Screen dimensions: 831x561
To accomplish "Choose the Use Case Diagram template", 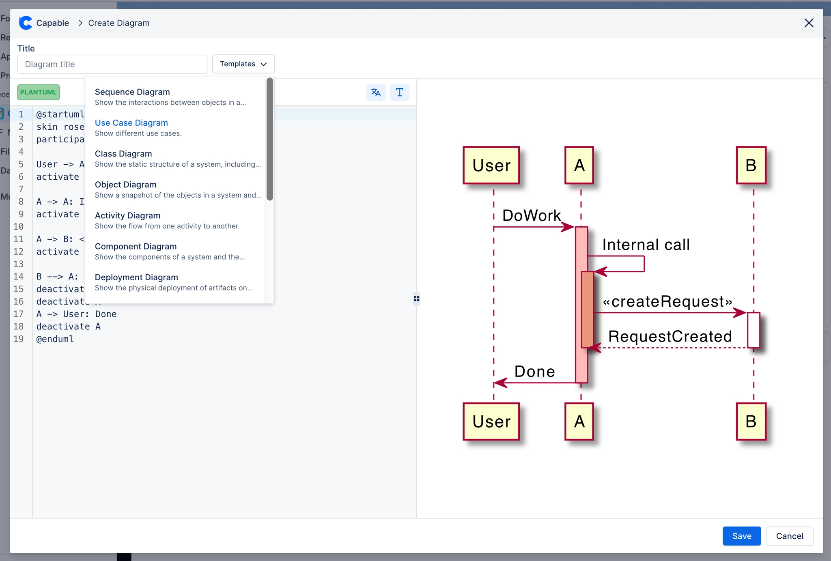I will (176, 128).
